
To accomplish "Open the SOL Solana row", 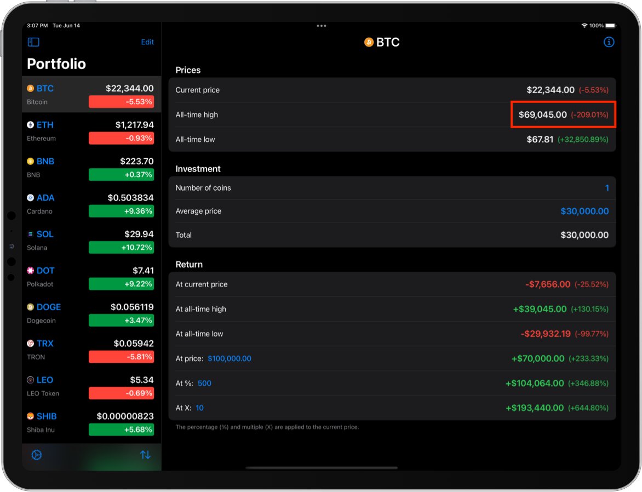I will tap(91, 241).
